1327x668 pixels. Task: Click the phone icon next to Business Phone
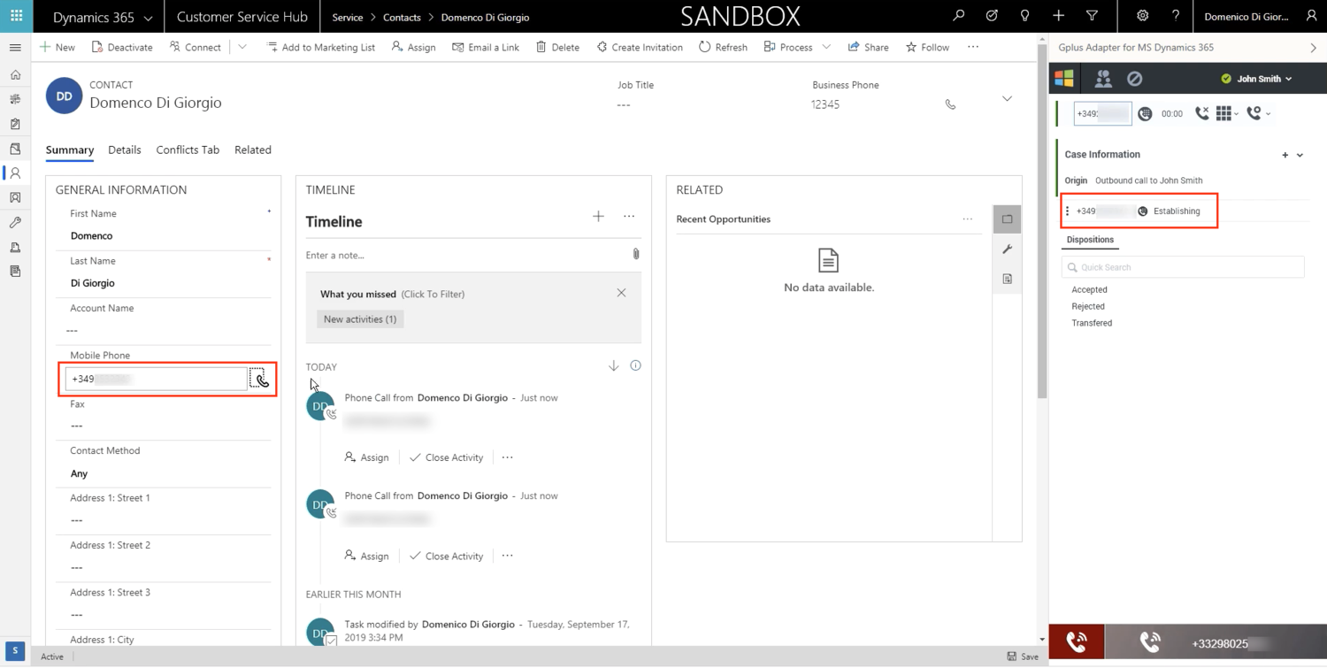(x=950, y=104)
